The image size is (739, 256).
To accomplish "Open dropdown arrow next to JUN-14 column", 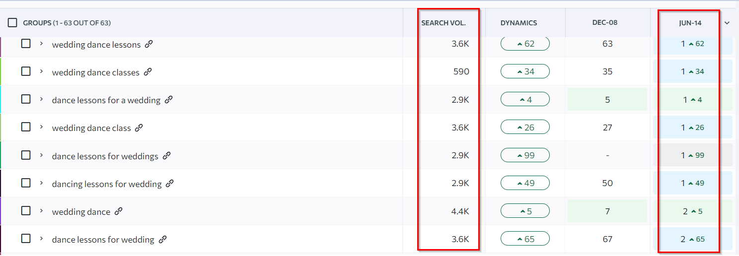I will pyautogui.click(x=727, y=23).
